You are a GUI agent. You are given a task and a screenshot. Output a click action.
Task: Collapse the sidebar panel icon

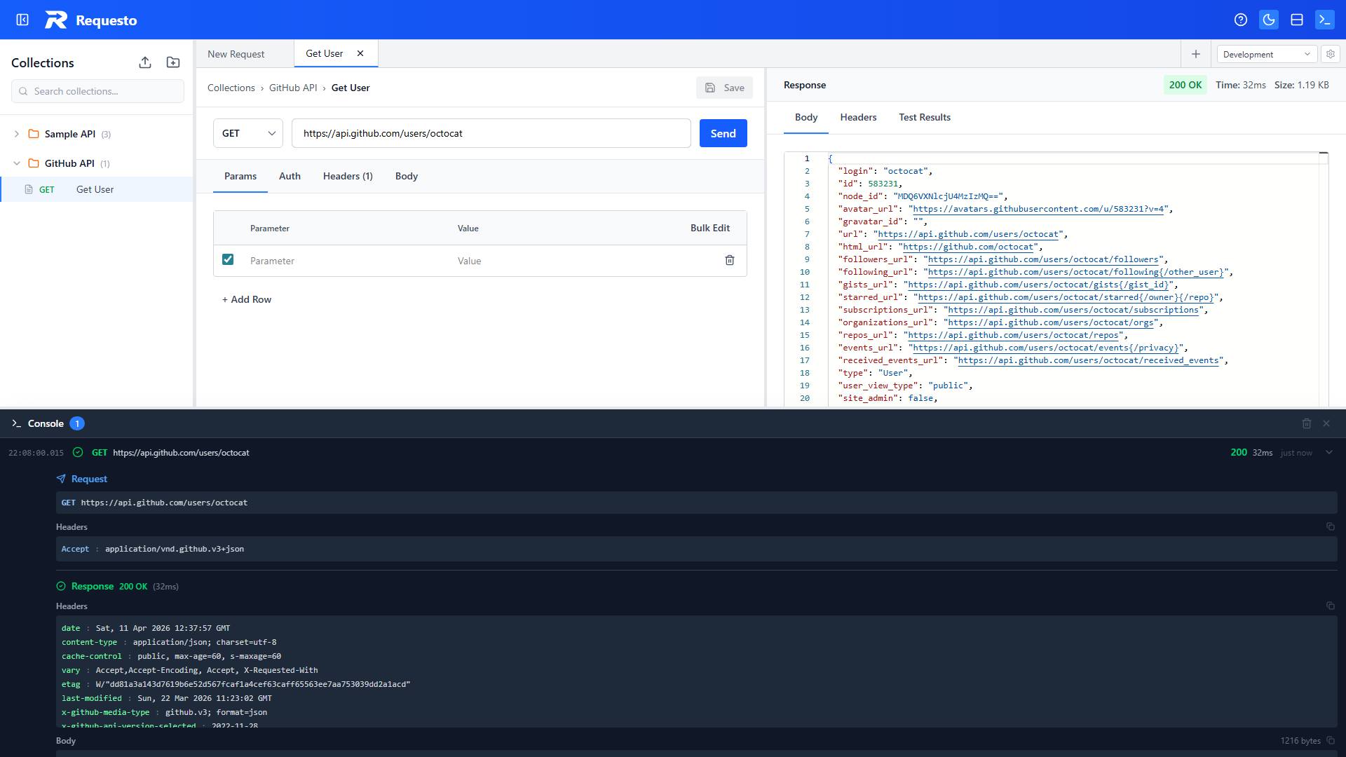pos(22,20)
